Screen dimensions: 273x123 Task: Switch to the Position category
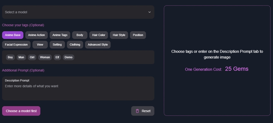tap(138, 35)
